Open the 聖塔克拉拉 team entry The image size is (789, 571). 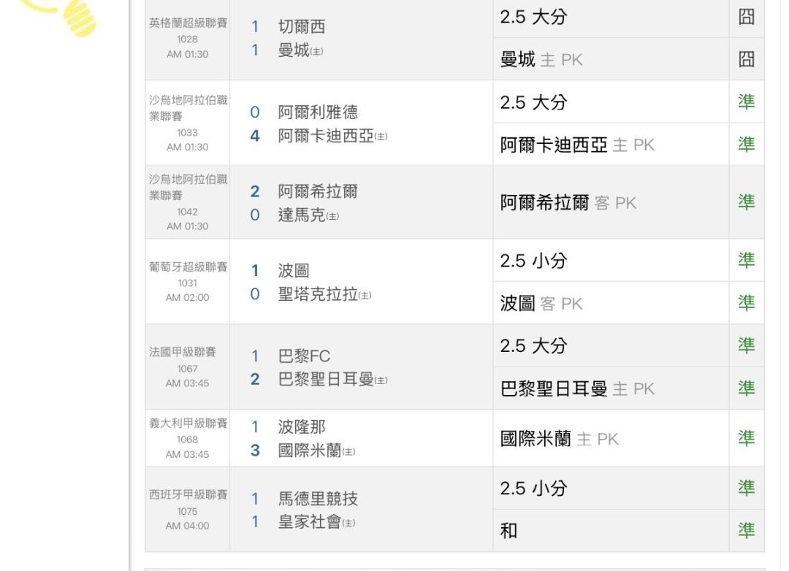319,294
